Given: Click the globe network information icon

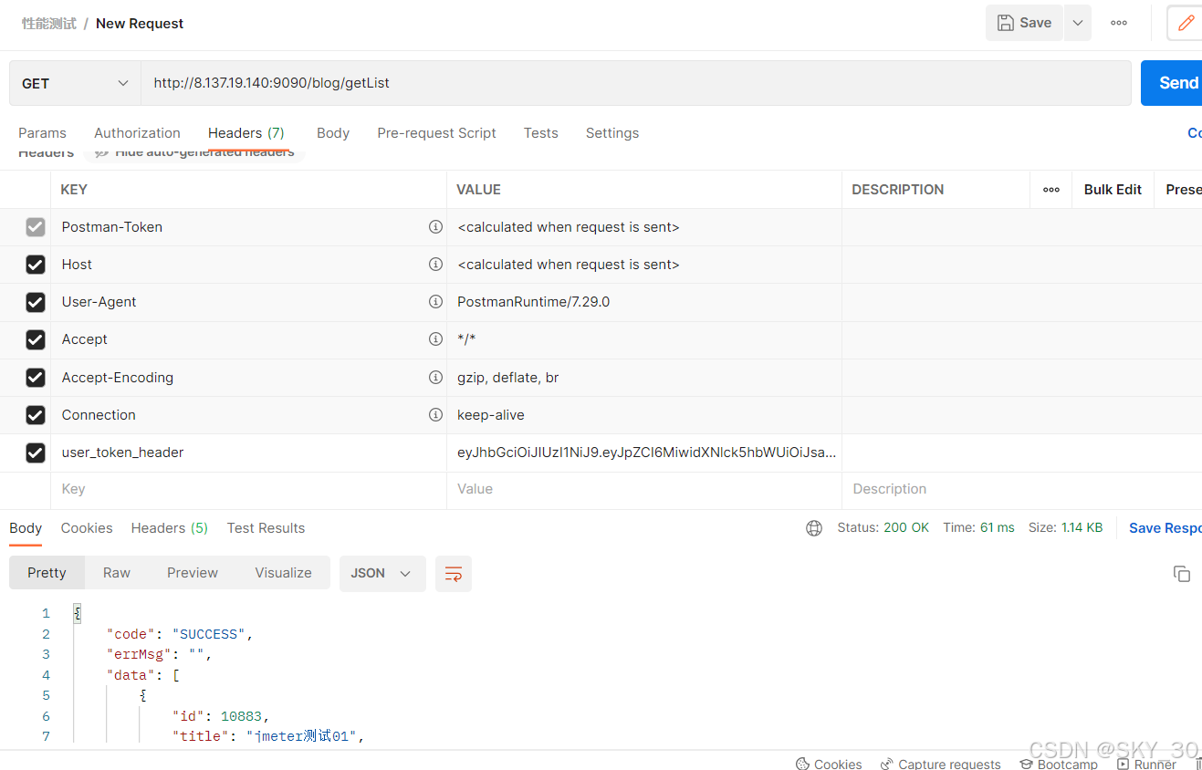Looking at the screenshot, I should pos(814,528).
